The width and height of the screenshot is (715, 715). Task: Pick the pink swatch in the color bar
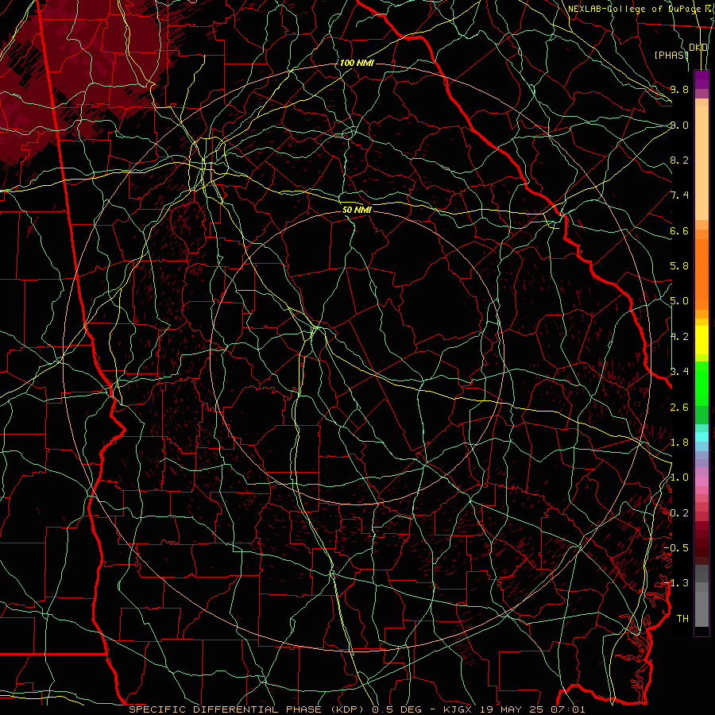click(701, 481)
